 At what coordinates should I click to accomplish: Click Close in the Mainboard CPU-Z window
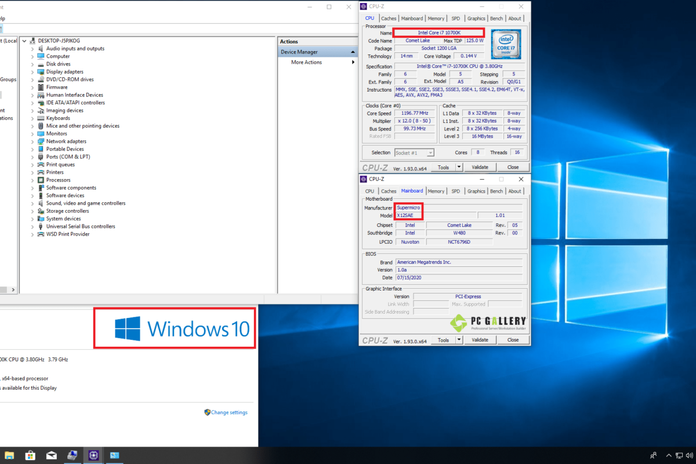point(513,340)
